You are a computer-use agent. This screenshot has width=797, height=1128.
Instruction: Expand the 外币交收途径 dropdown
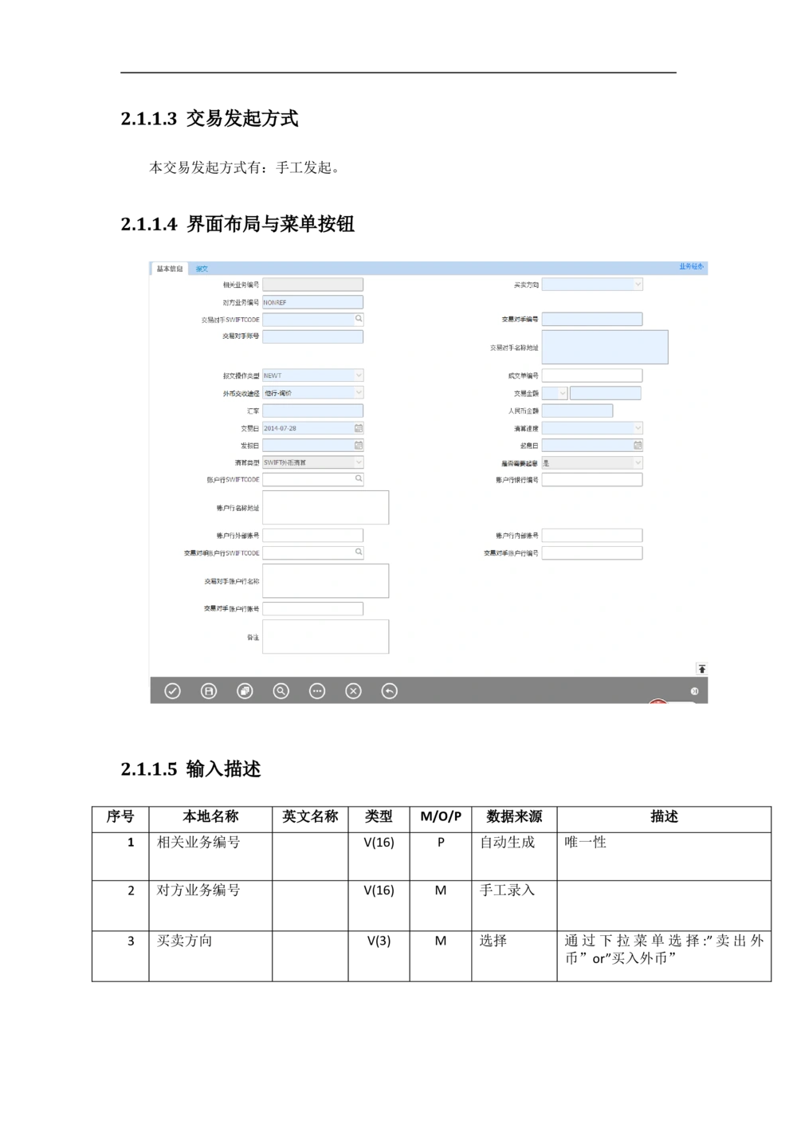(359, 393)
